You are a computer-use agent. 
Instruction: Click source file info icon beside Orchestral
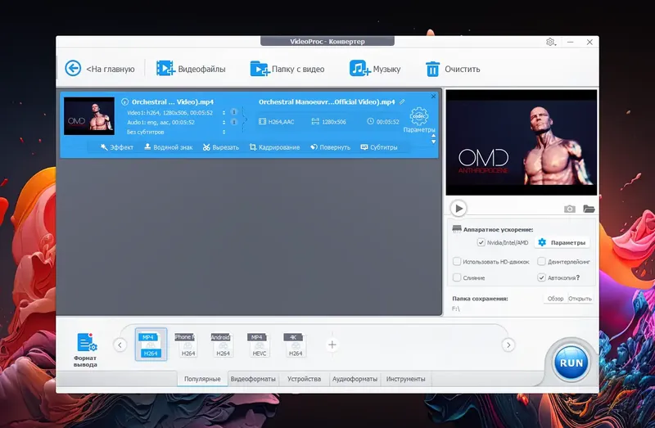(x=124, y=101)
